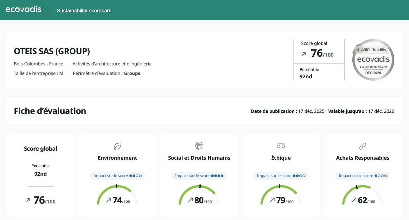Viewport: 409px width, 220px height.
Task: Click the OTEIS SAS (GROUP) company name
Action: point(52,51)
